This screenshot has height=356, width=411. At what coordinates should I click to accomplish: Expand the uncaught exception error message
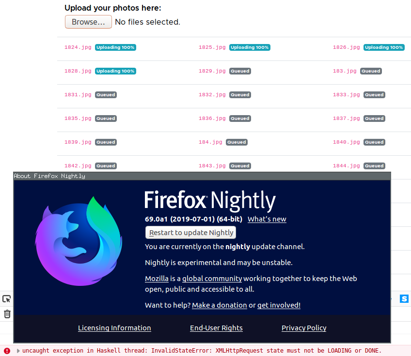pyautogui.click(x=18, y=351)
